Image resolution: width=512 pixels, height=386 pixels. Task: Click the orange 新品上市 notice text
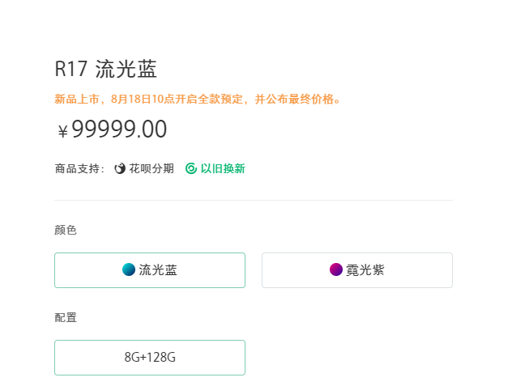tap(78, 100)
